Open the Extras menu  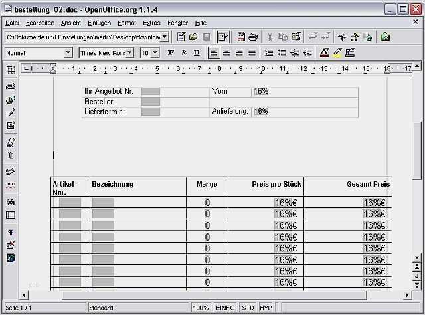pyautogui.click(x=151, y=23)
